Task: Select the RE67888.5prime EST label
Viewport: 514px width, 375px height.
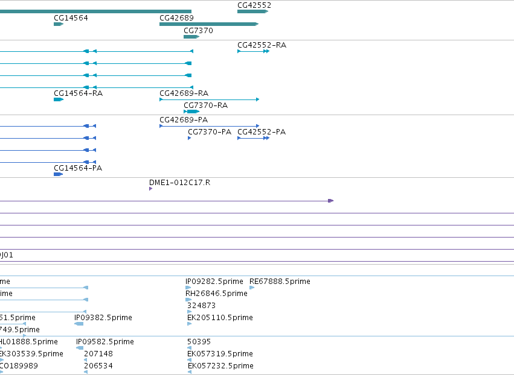Action: tap(280, 282)
